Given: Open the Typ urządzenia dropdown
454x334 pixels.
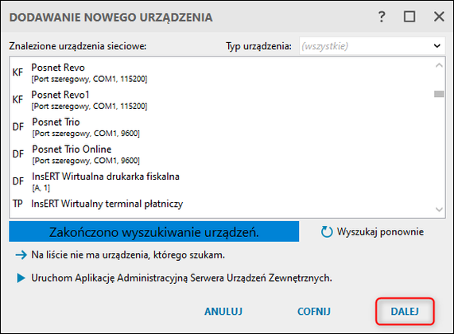Looking at the screenshot, I should 372,46.
